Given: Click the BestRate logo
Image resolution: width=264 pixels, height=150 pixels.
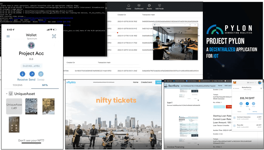Looking at the screenshot, I should coord(172,86).
